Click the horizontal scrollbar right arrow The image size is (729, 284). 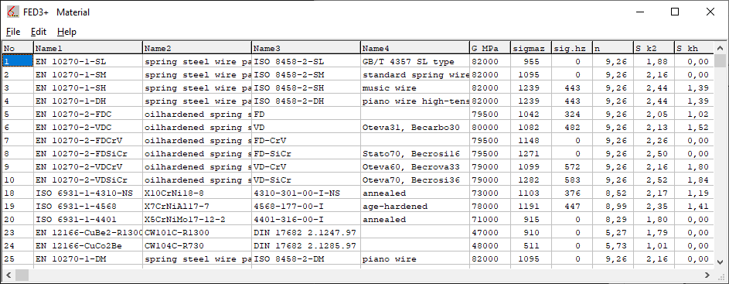pos(707,275)
